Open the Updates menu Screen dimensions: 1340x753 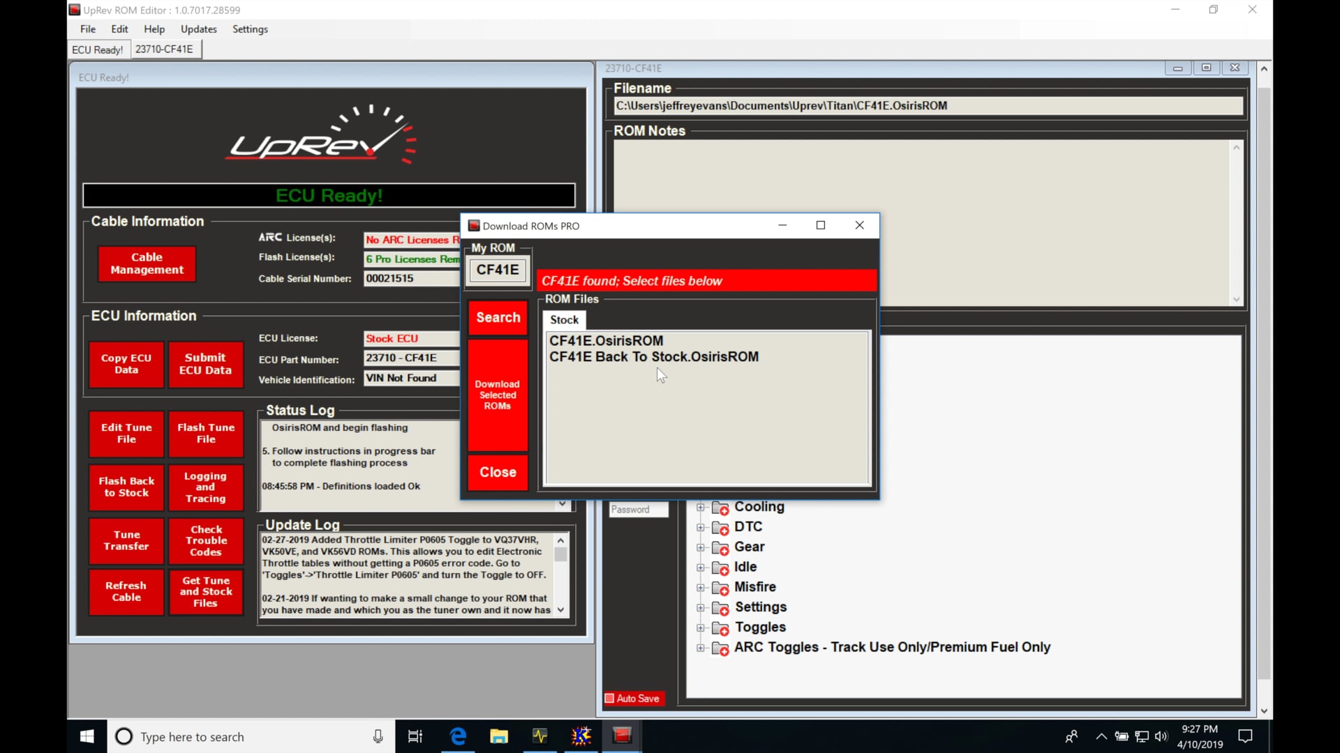point(198,29)
